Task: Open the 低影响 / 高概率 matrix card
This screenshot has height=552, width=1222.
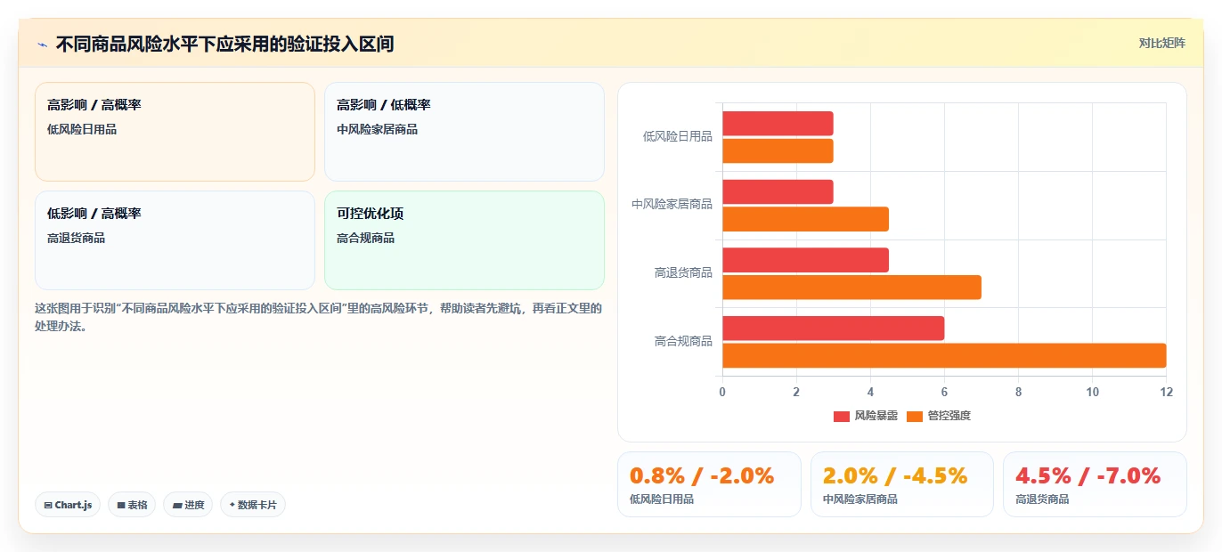Action: pyautogui.click(x=175, y=240)
